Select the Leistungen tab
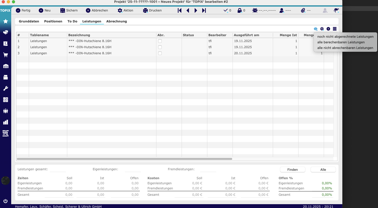This screenshot has width=378, height=208. click(92, 21)
